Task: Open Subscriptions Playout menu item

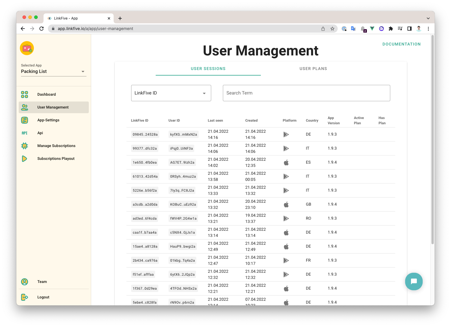Action: [54, 159]
